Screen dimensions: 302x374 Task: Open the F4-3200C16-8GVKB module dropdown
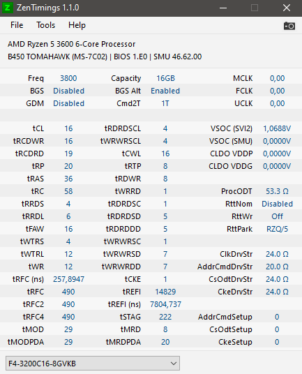(93, 364)
